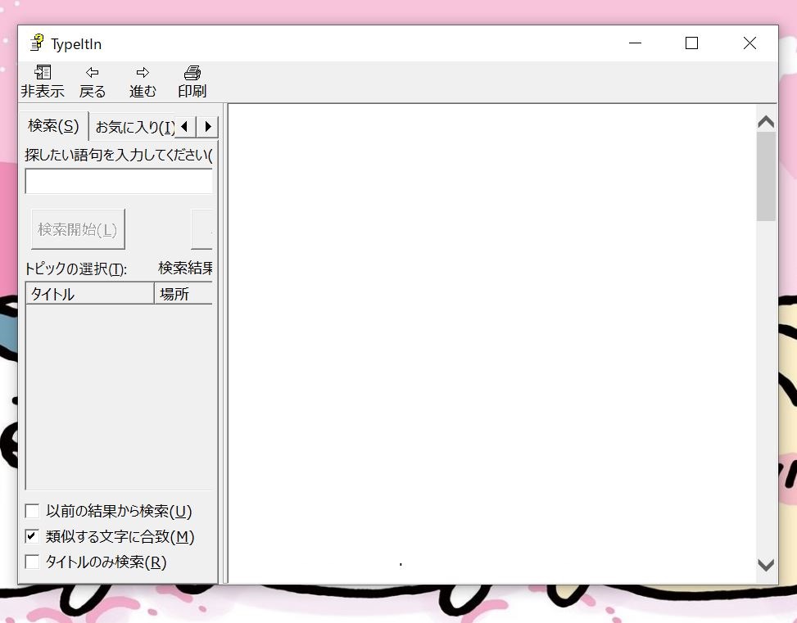The image size is (797, 623).
Task: Click the 非表示 (Hide) toolbar icon
Action: point(43,81)
